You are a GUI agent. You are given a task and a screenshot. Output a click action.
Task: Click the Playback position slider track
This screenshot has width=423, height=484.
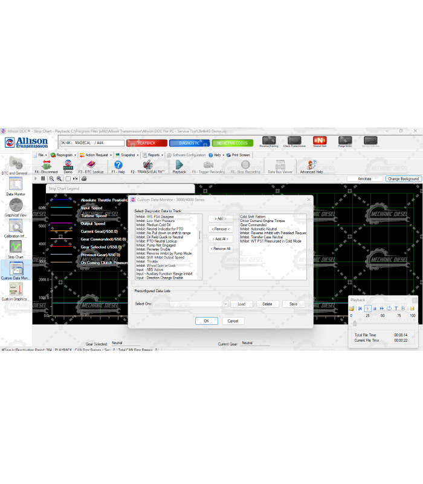[384, 324]
